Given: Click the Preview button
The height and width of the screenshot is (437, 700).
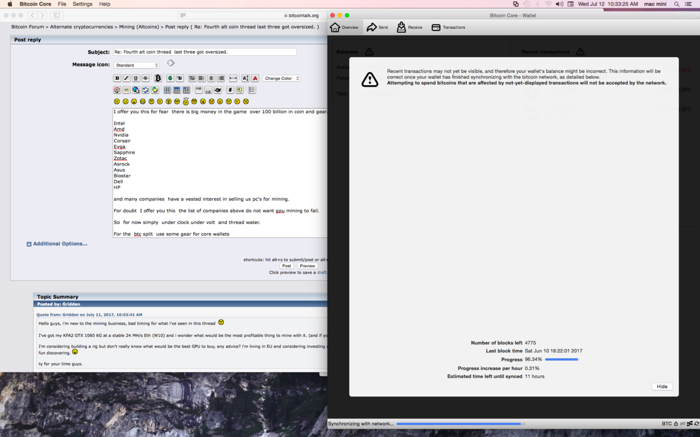Looking at the screenshot, I should pyautogui.click(x=307, y=266).
